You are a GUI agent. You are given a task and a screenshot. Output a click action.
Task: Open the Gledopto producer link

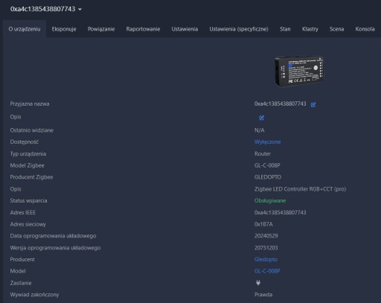pos(266,259)
